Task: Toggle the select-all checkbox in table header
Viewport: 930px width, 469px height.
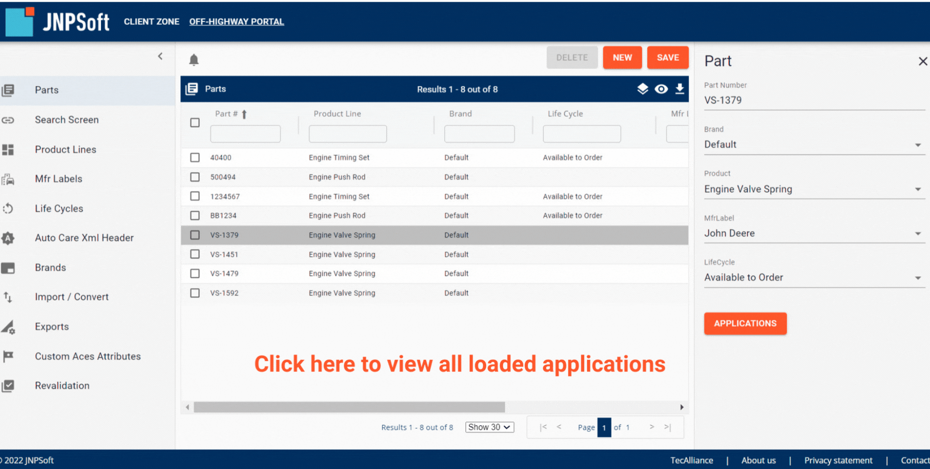Action: [195, 123]
